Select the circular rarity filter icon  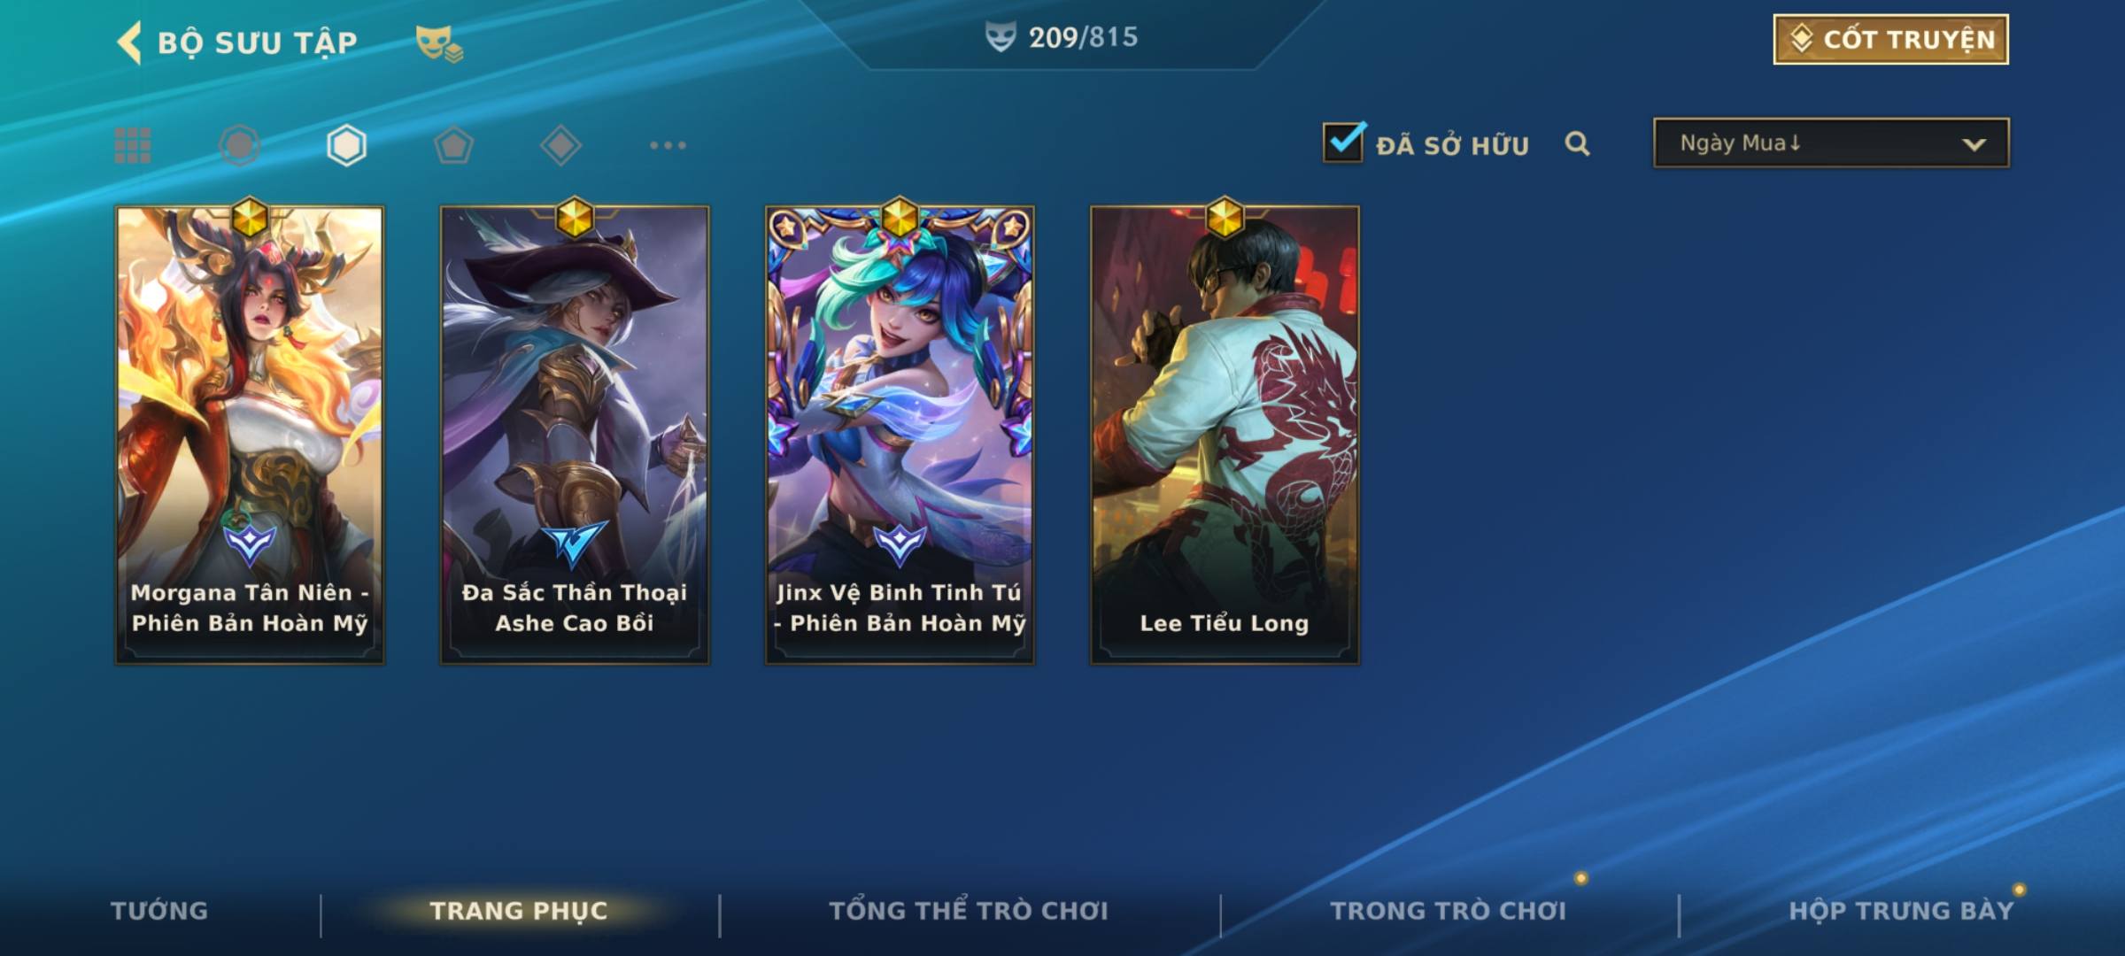(239, 145)
